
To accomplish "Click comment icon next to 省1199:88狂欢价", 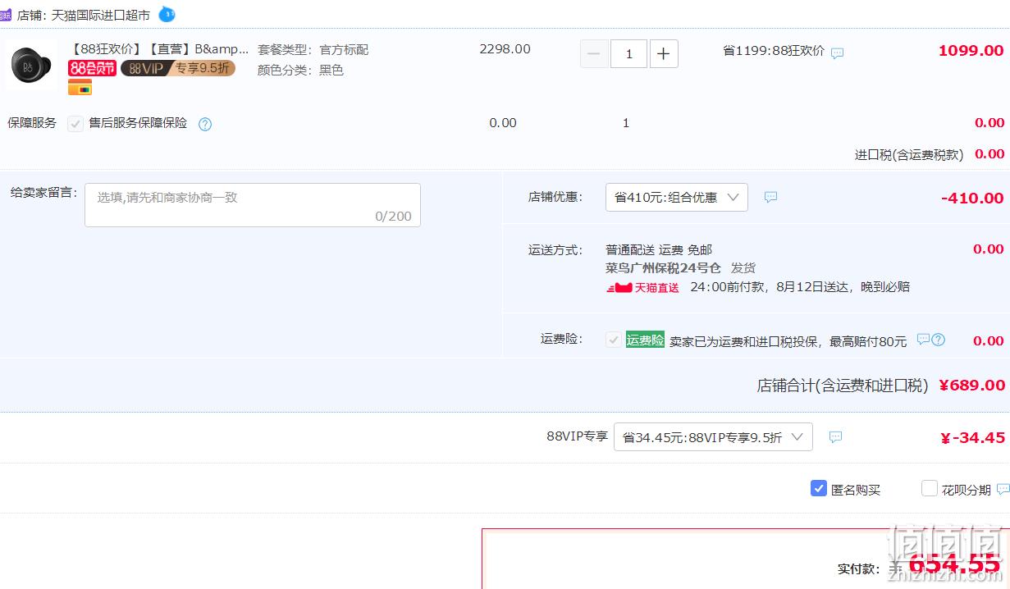I will tap(837, 53).
